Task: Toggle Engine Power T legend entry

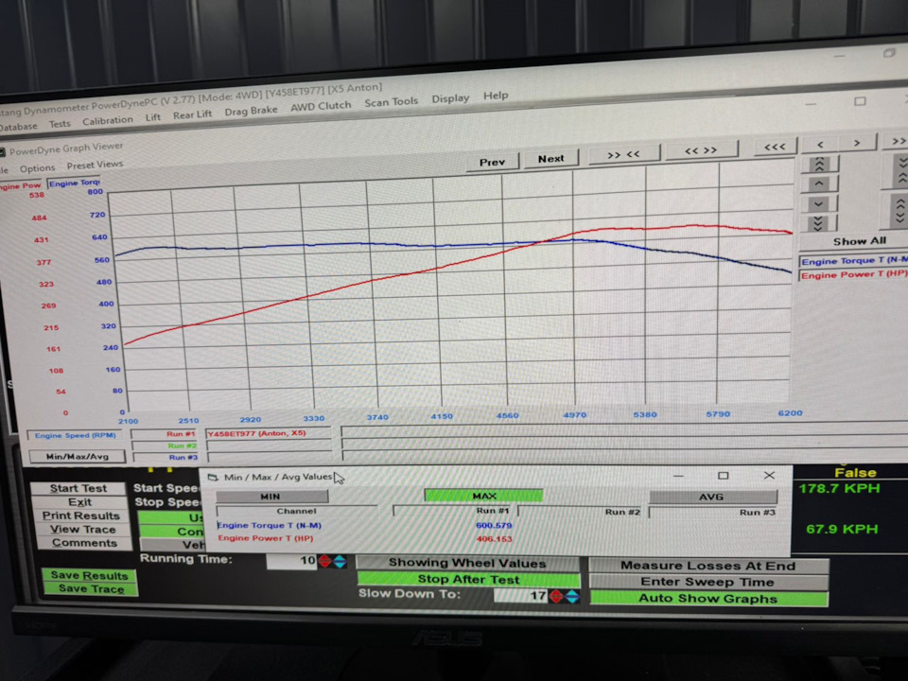Action: [853, 274]
